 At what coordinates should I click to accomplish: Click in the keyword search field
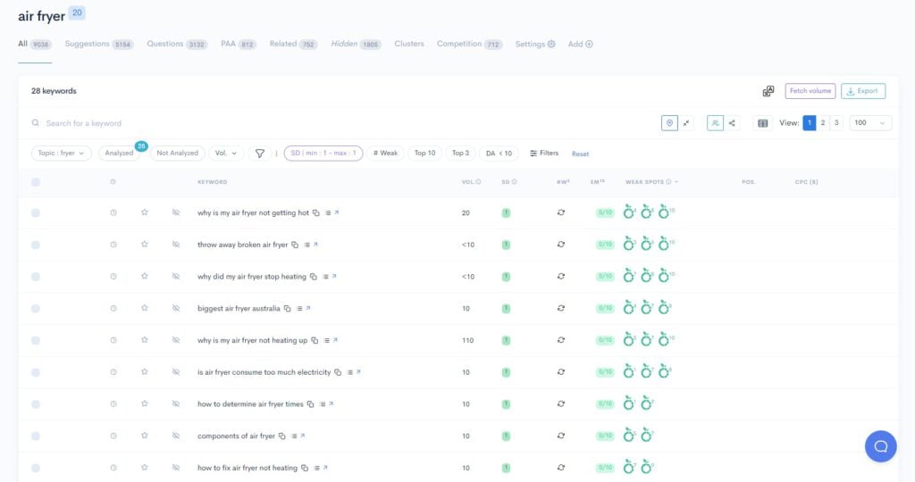click(x=179, y=123)
